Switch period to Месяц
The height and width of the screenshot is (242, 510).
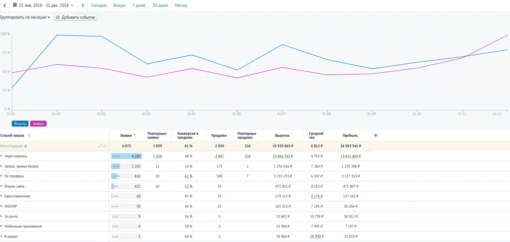[181, 5]
